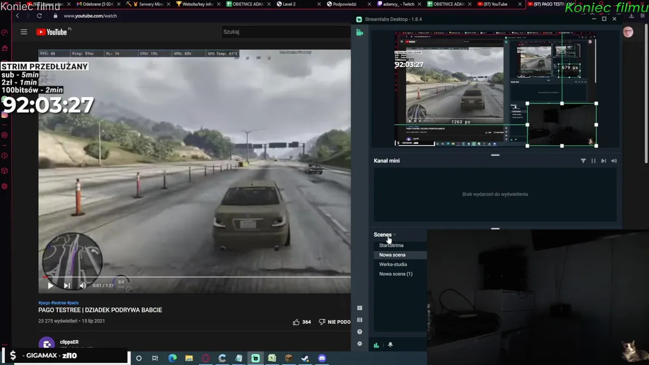Open the #testree hashtag link
This screenshot has width=649, height=365.
click(58, 303)
